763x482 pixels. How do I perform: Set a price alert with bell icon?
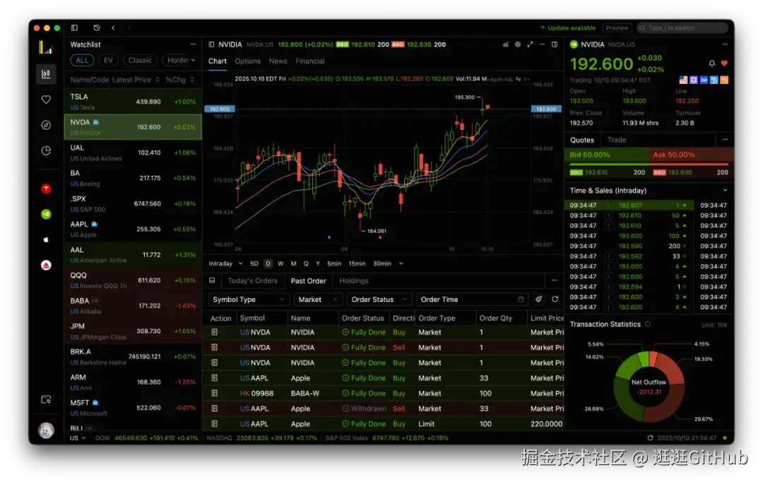coord(712,64)
